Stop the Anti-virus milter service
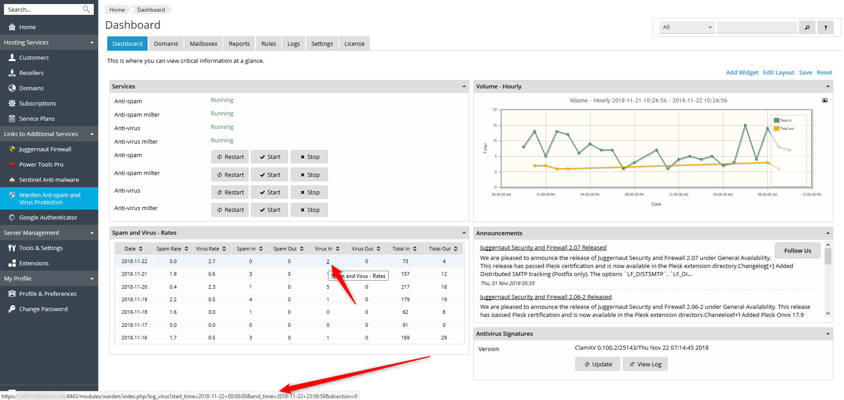The height and width of the screenshot is (400, 844). coord(310,210)
